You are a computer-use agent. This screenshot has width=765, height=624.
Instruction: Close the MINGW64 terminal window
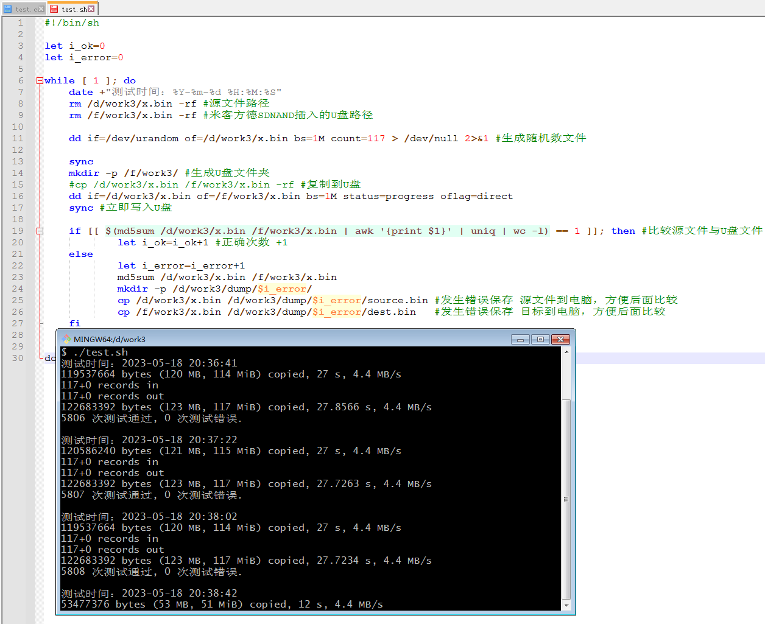pos(561,339)
